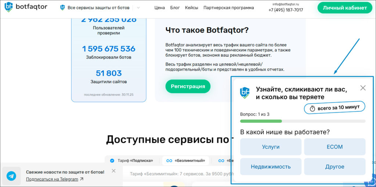Click "последнее обновление: 30.11.25" text
This screenshot has height=187, width=376.
109,95
